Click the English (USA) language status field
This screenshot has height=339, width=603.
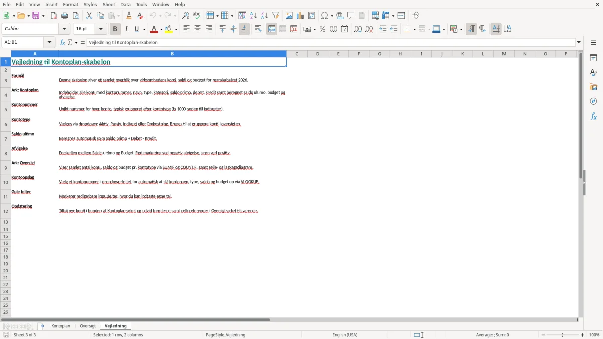pos(345,335)
